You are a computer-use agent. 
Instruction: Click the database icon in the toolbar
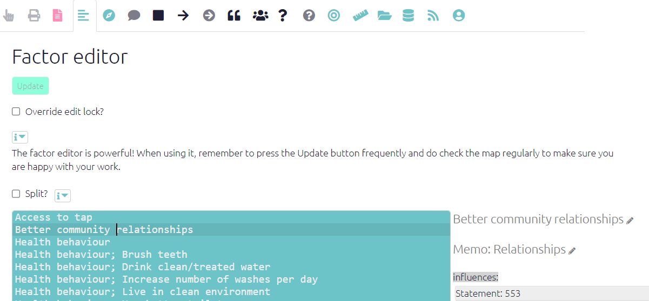(x=408, y=16)
